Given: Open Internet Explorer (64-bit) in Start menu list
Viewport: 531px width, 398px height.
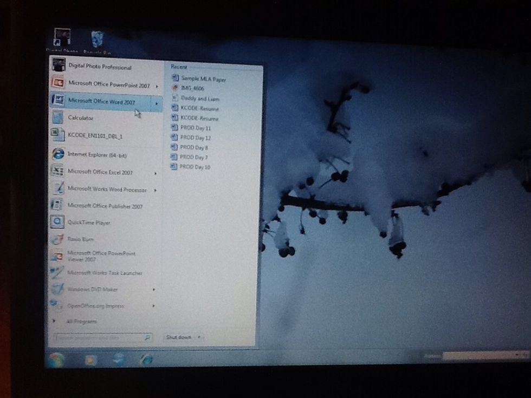Looking at the screenshot, I should 96,155.
